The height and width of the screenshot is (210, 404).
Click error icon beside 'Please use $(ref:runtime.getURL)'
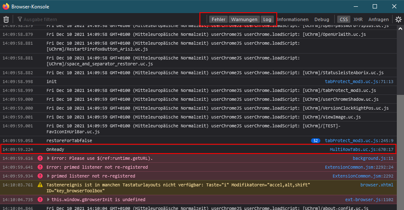[x=40, y=158]
